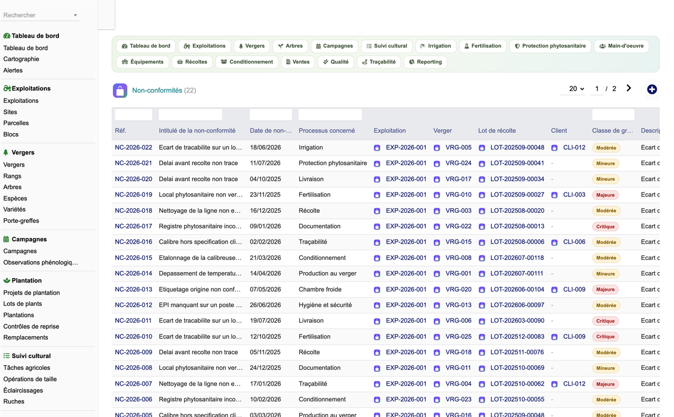Open the Protection phytosanitaire tab
This screenshot has height=417, width=674.
550,46
